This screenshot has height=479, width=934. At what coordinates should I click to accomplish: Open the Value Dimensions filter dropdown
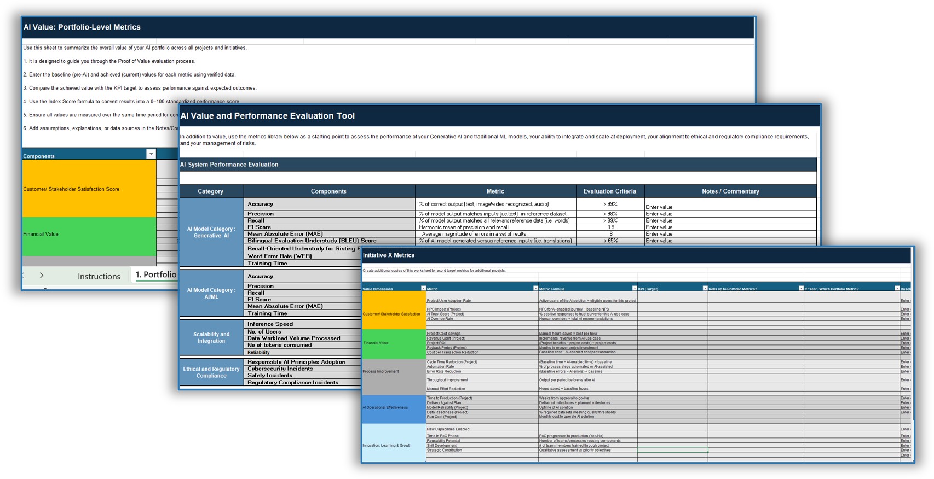[x=423, y=288]
